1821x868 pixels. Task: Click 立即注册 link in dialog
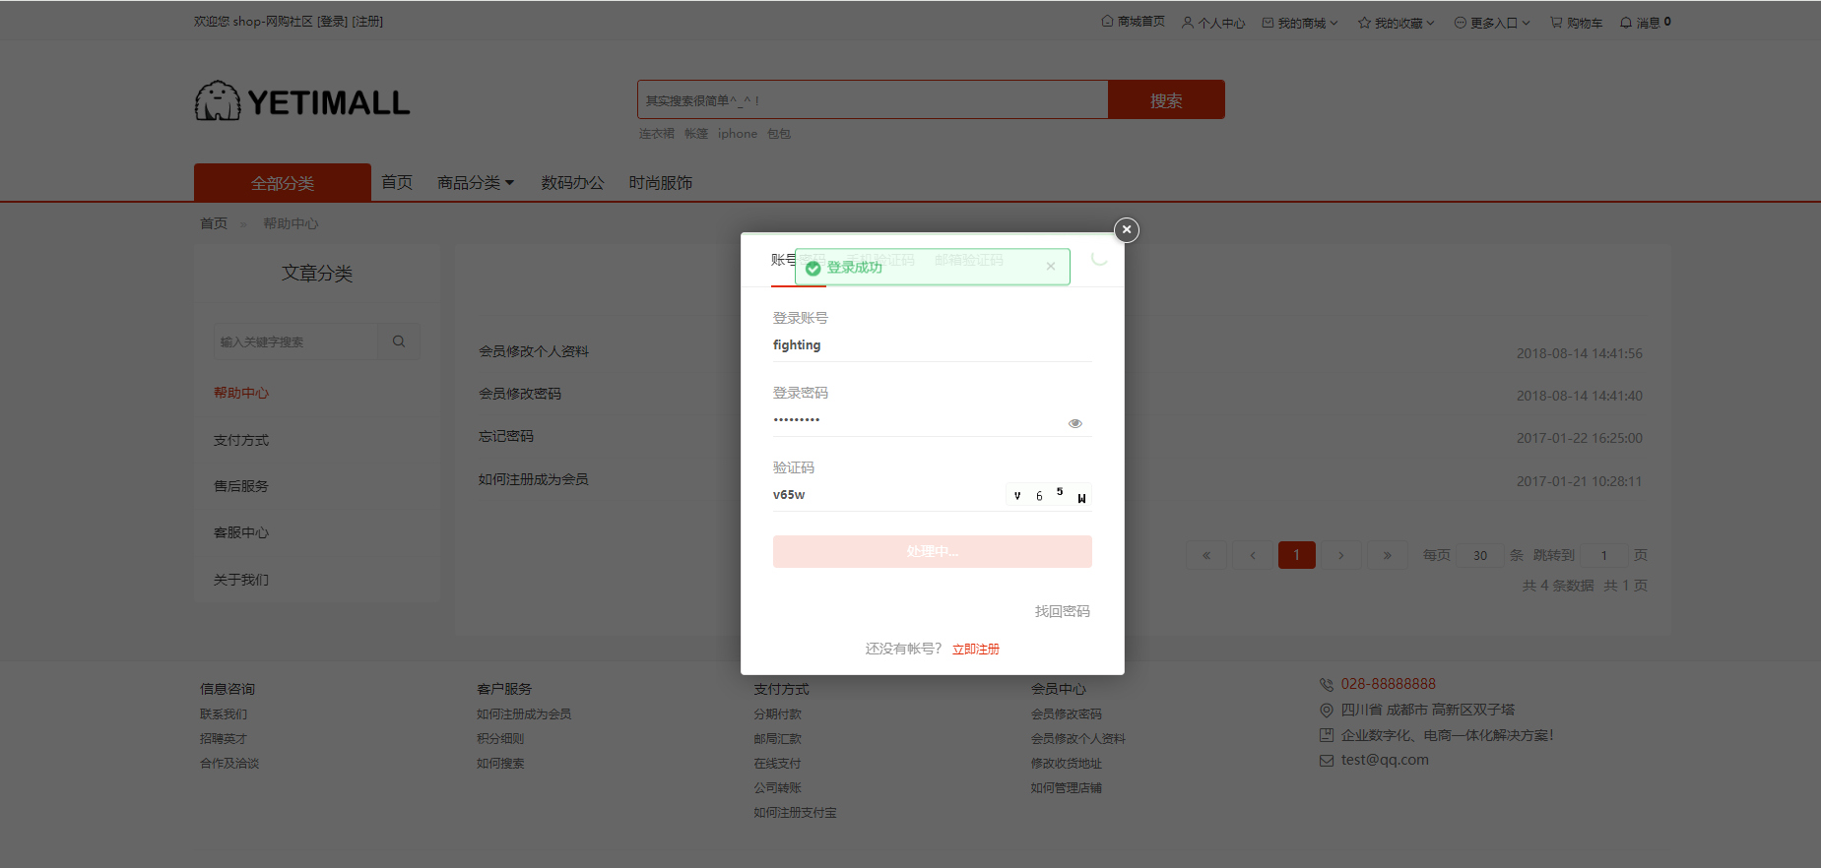pos(976,649)
